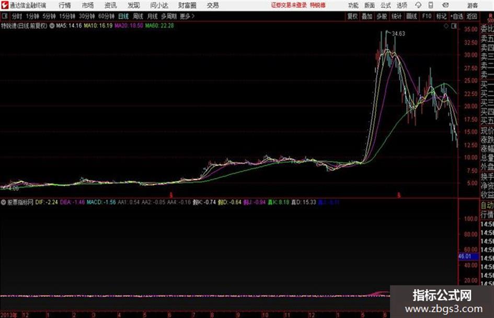Click the 复权 toolbar button
The width and height of the screenshot is (494, 318).
click(352, 16)
